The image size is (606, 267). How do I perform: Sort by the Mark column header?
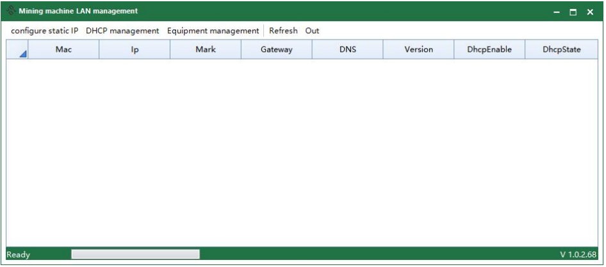tap(205, 50)
